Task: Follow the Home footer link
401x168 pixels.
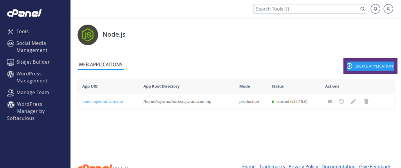Action: [249, 166]
